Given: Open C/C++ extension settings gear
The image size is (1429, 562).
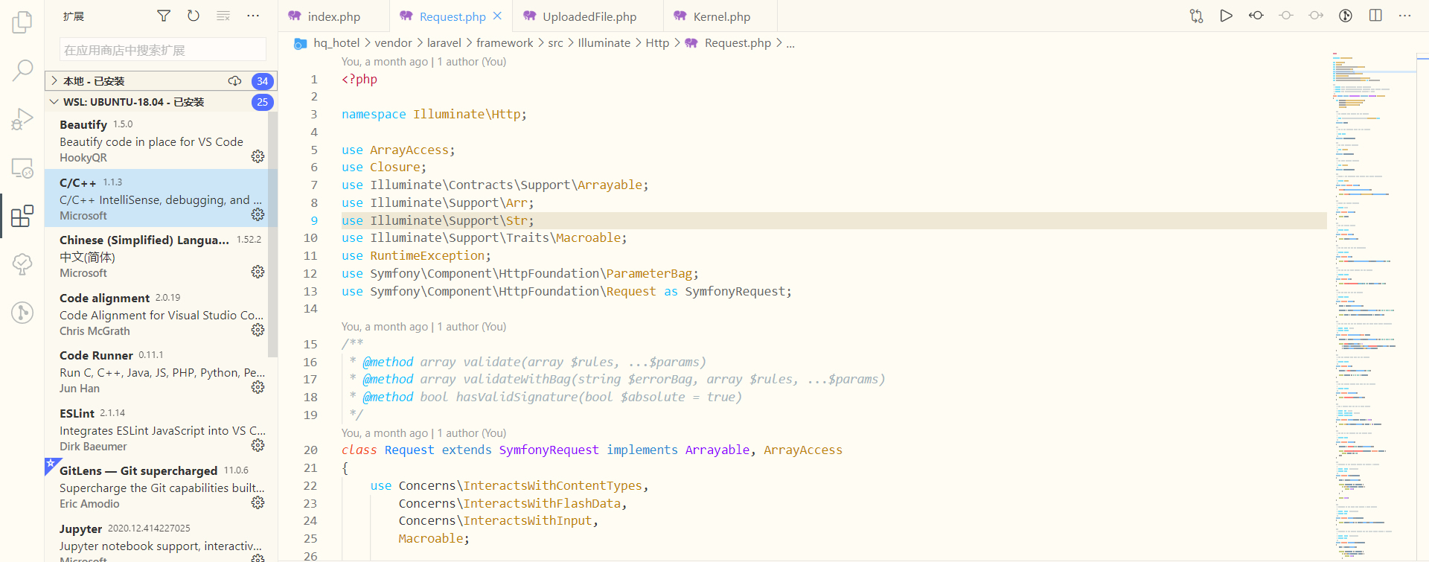Looking at the screenshot, I should [x=258, y=214].
